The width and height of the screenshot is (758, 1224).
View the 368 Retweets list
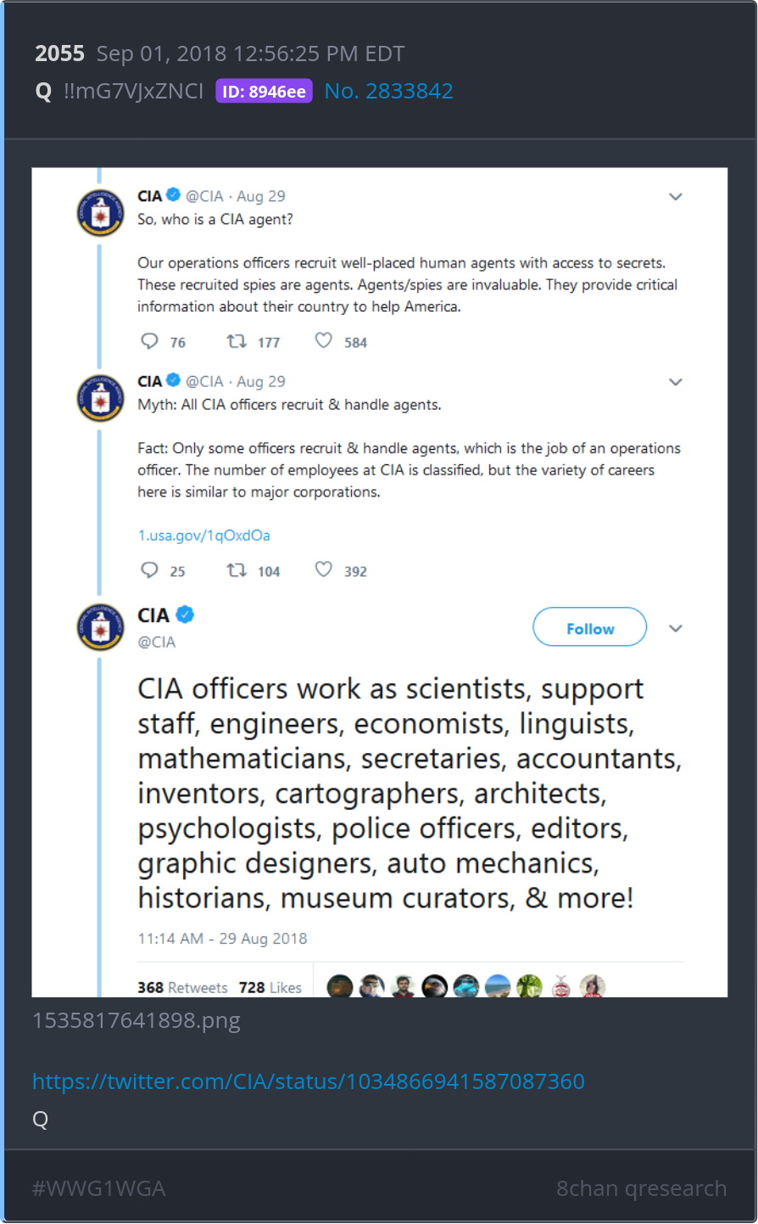[x=182, y=987]
